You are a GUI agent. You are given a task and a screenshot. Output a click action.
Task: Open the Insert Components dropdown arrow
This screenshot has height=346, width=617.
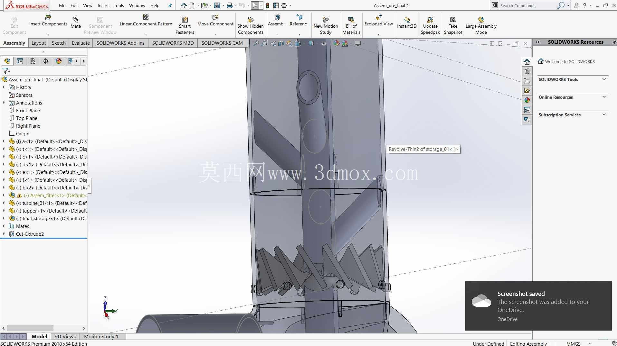[x=48, y=34]
